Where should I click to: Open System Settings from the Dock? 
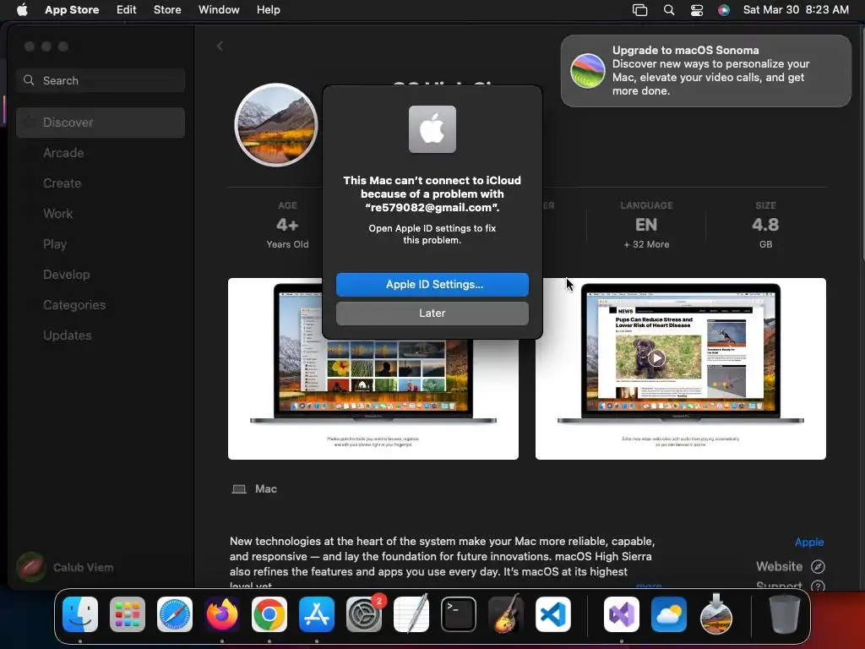pyautogui.click(x=364, y=614)
